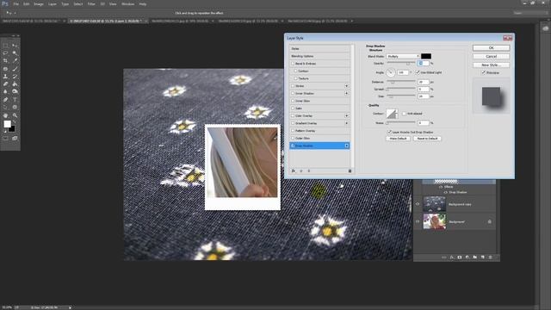Toggle Quick Mask mode in toolbox
The height and width of the screenshot is (310, 551).
pos(5,139)
